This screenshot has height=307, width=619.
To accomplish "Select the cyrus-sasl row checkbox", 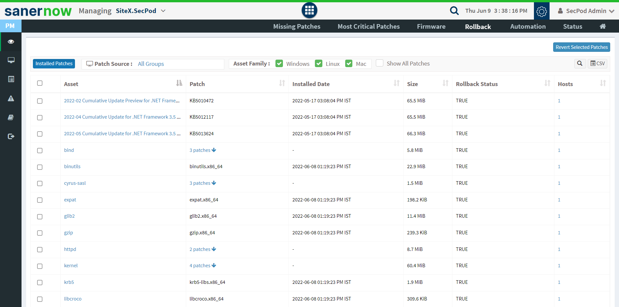I will pos(40,183).
